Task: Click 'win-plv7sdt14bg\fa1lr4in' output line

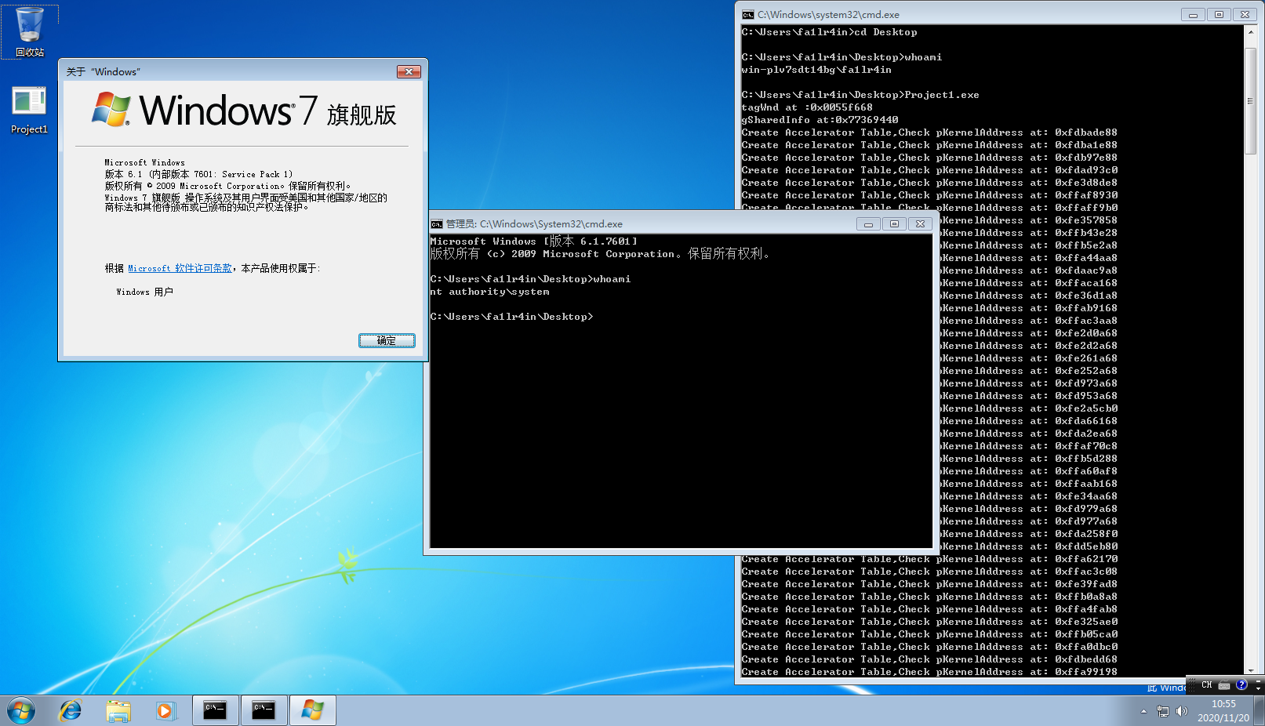Action: click(x=816, y=70)
